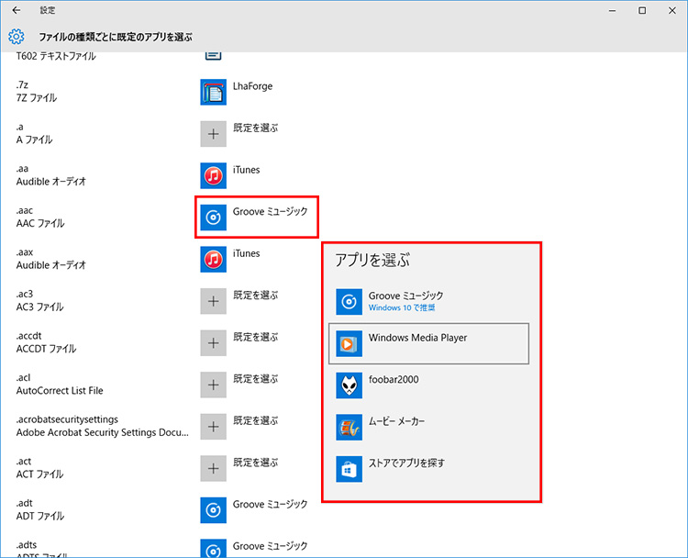The height and width of the screenshot is (558, 688).
Task: Pick default app for .acrobatsecuritysettings
Action: pyautogui.click(x=214, y=426)
